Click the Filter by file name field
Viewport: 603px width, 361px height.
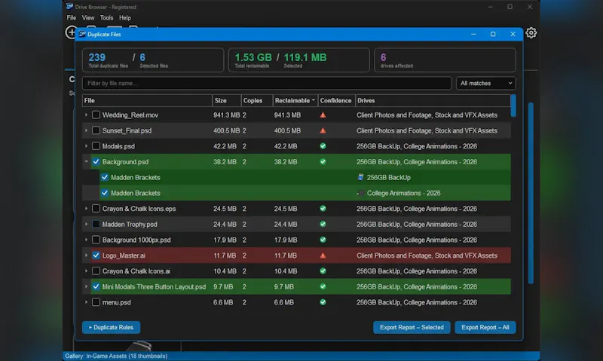tap(267, 83)
